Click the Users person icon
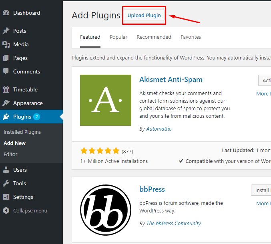 coord(6,170)
